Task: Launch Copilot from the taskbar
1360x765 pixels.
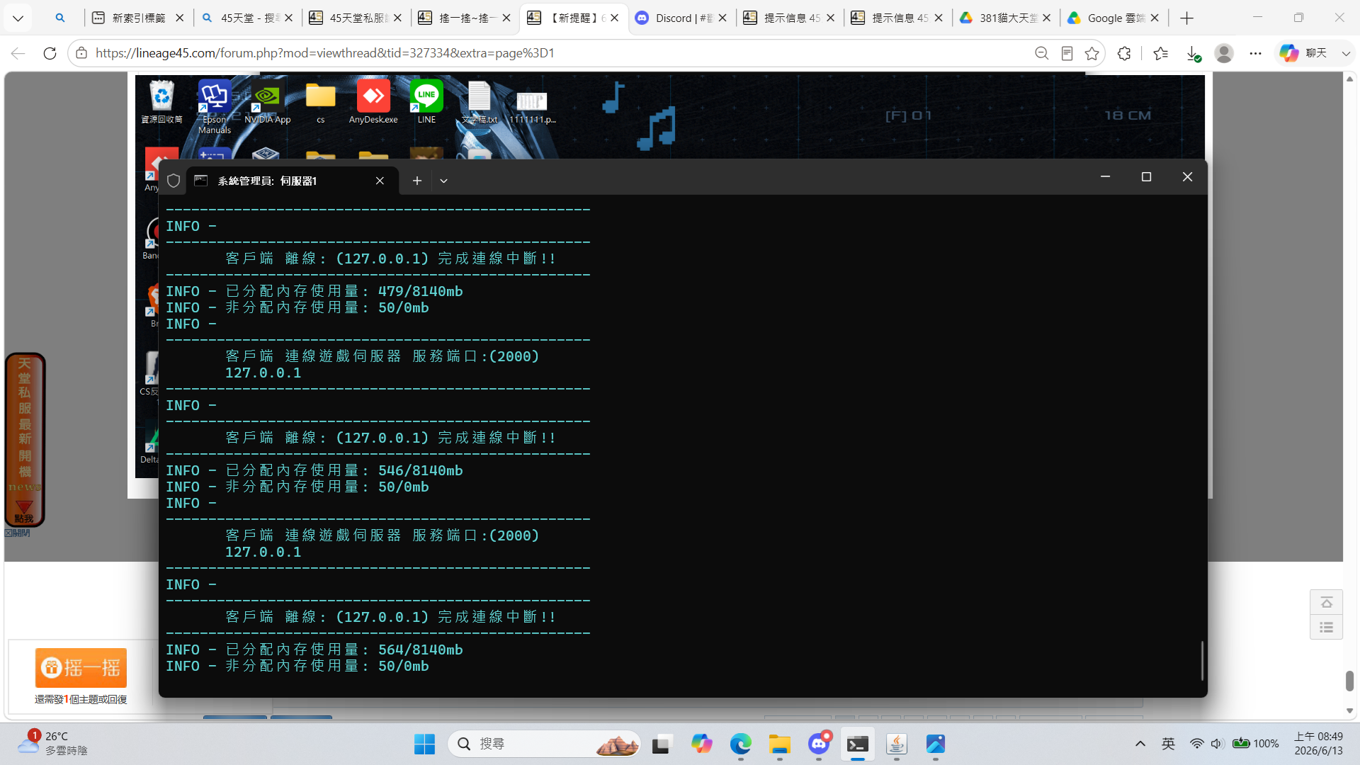Action: [x=702, y=744]
